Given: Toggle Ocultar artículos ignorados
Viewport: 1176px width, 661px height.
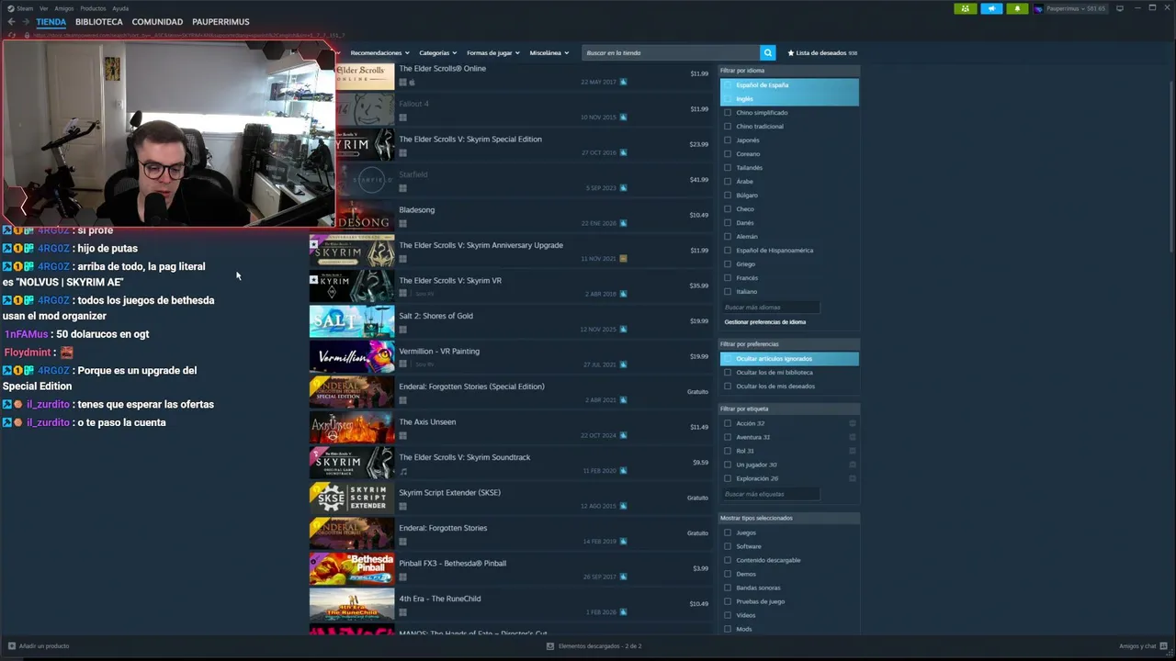Looking at the screenshot, I should [x=790, y=358].
